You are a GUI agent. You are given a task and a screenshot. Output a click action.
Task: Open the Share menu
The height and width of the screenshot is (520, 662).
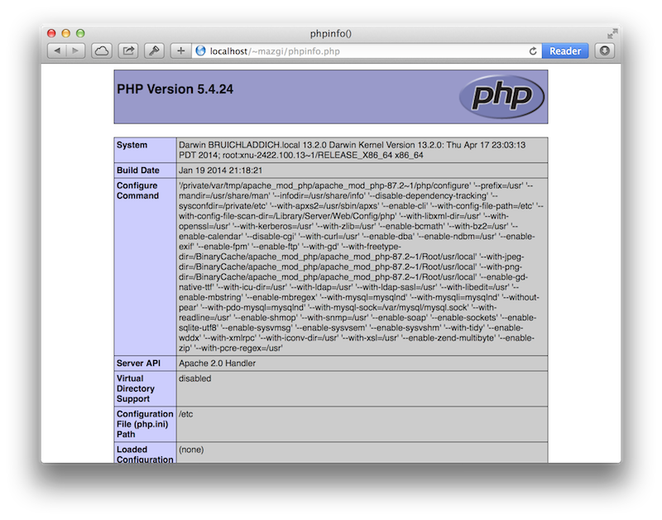128,50
